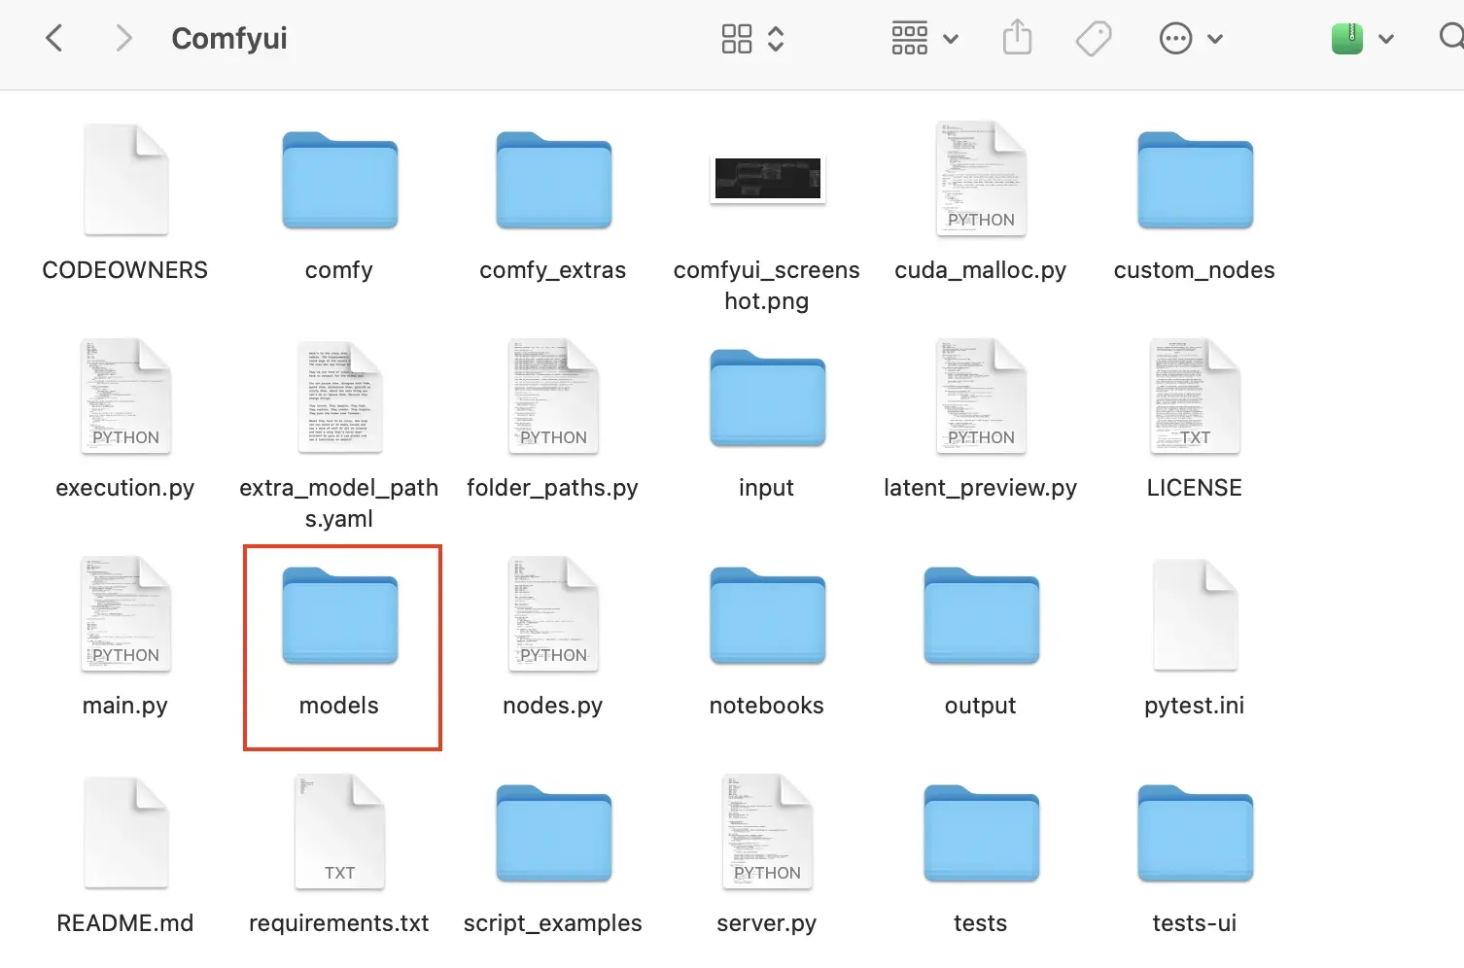Select the tests folder icon
This screenshot has width=1464, height=968.
coord(981,834)
